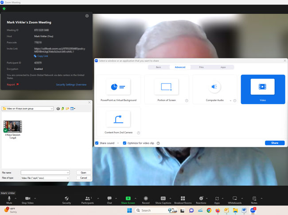288x215 pixels.
Task: Select the Video share option
Action: click(263, 89)
